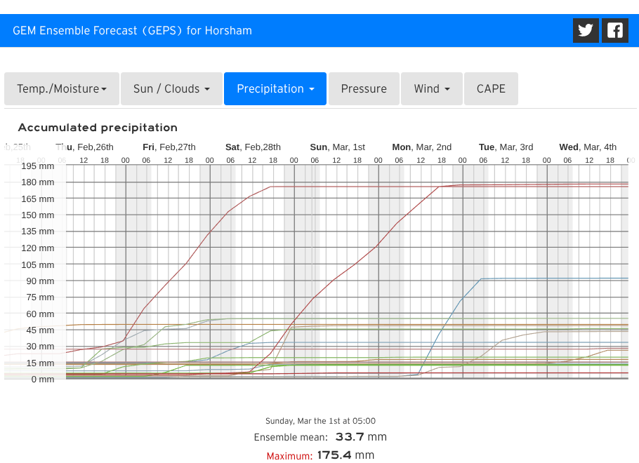Viewport: 639px width, 463px height.
Task: Open the Temp./Moisture dropdown
Action: point(62,89)
